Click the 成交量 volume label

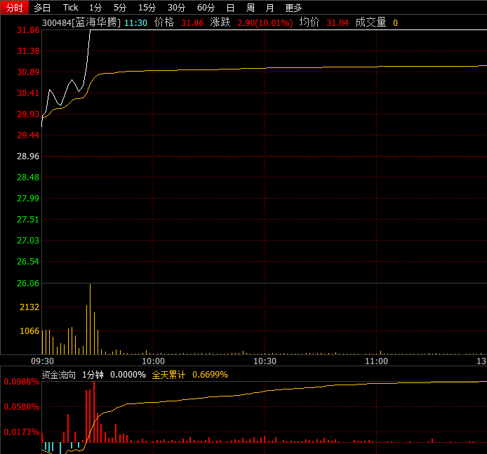(x=371, y=22)
